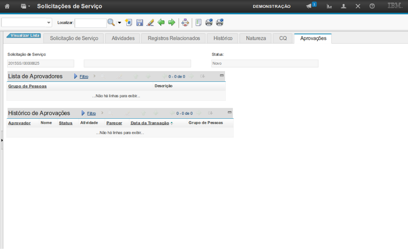Open the bulletin board notifications megaphone

(309, 6)
